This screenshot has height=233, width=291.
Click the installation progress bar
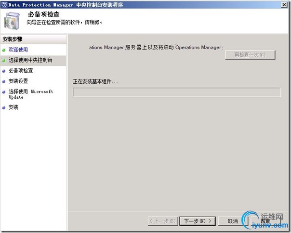tap(177, 92)
